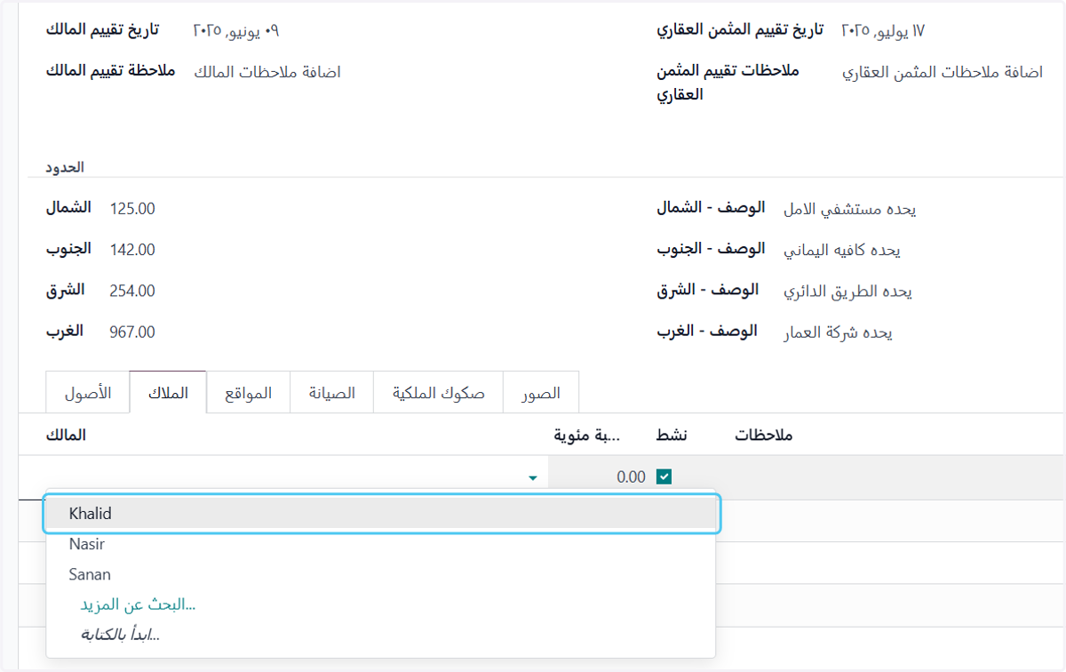This screenshot has height=672, width=1066.
Task: Click the الوصف - الشمال label
Action: tap(711, 208)
